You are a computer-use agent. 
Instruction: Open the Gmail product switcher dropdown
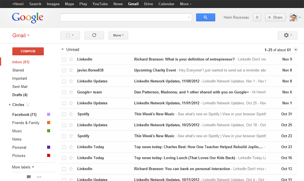pyautogui.click(x=21, y=35)
